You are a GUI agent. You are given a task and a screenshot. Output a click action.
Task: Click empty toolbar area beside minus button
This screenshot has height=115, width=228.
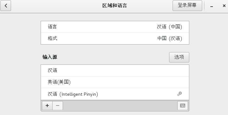tap(120, 106)
